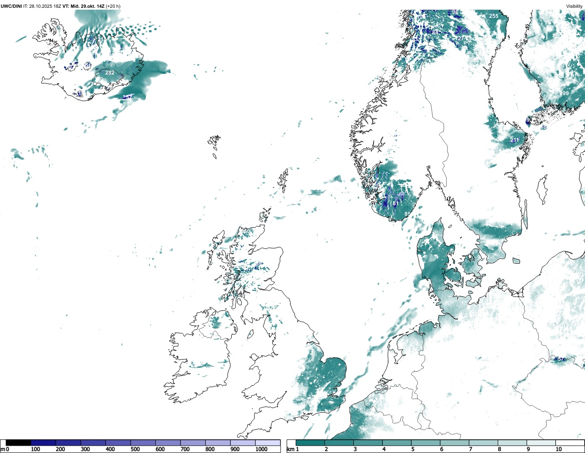This screenshot has height=453, width=585.
Task: Pick the 8–9 km legend swatch
Action: pyautogui.click(x=512, y=442)
